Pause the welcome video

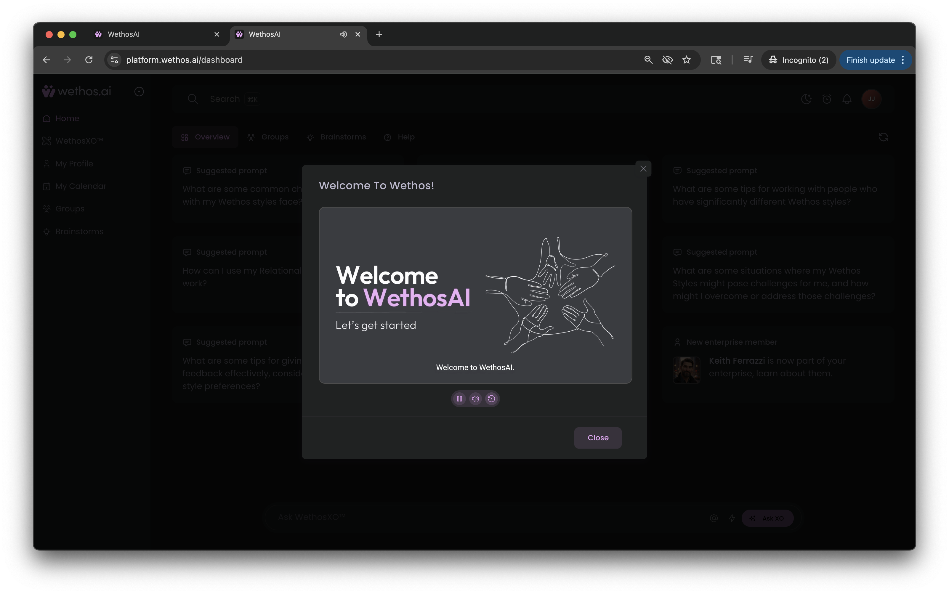coord(459,399)
